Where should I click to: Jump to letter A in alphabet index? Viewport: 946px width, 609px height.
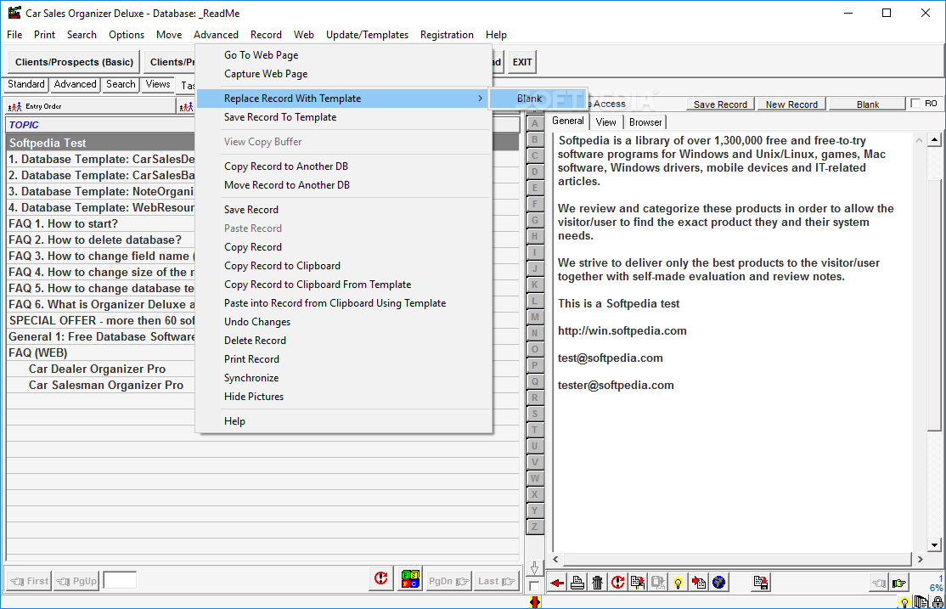pos(534,123)
